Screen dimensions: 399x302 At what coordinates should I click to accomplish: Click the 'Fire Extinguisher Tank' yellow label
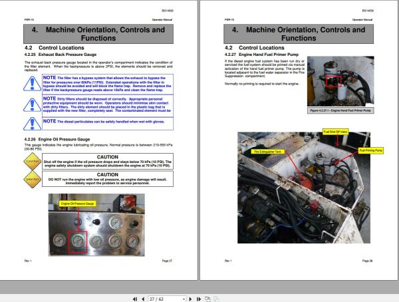point(268,152)
